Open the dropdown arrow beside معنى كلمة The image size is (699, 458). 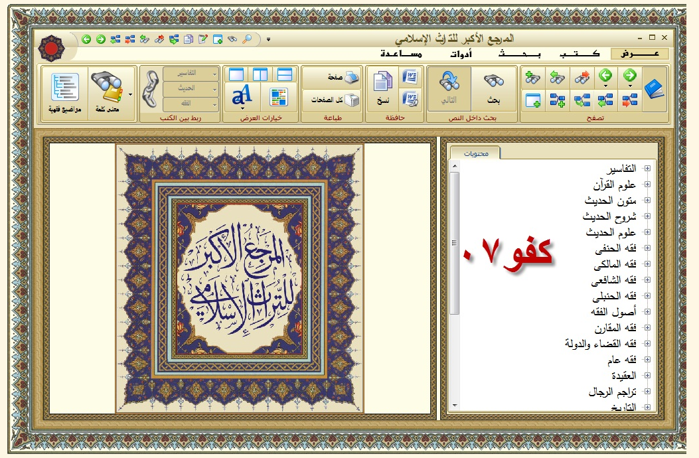[130, 94]
